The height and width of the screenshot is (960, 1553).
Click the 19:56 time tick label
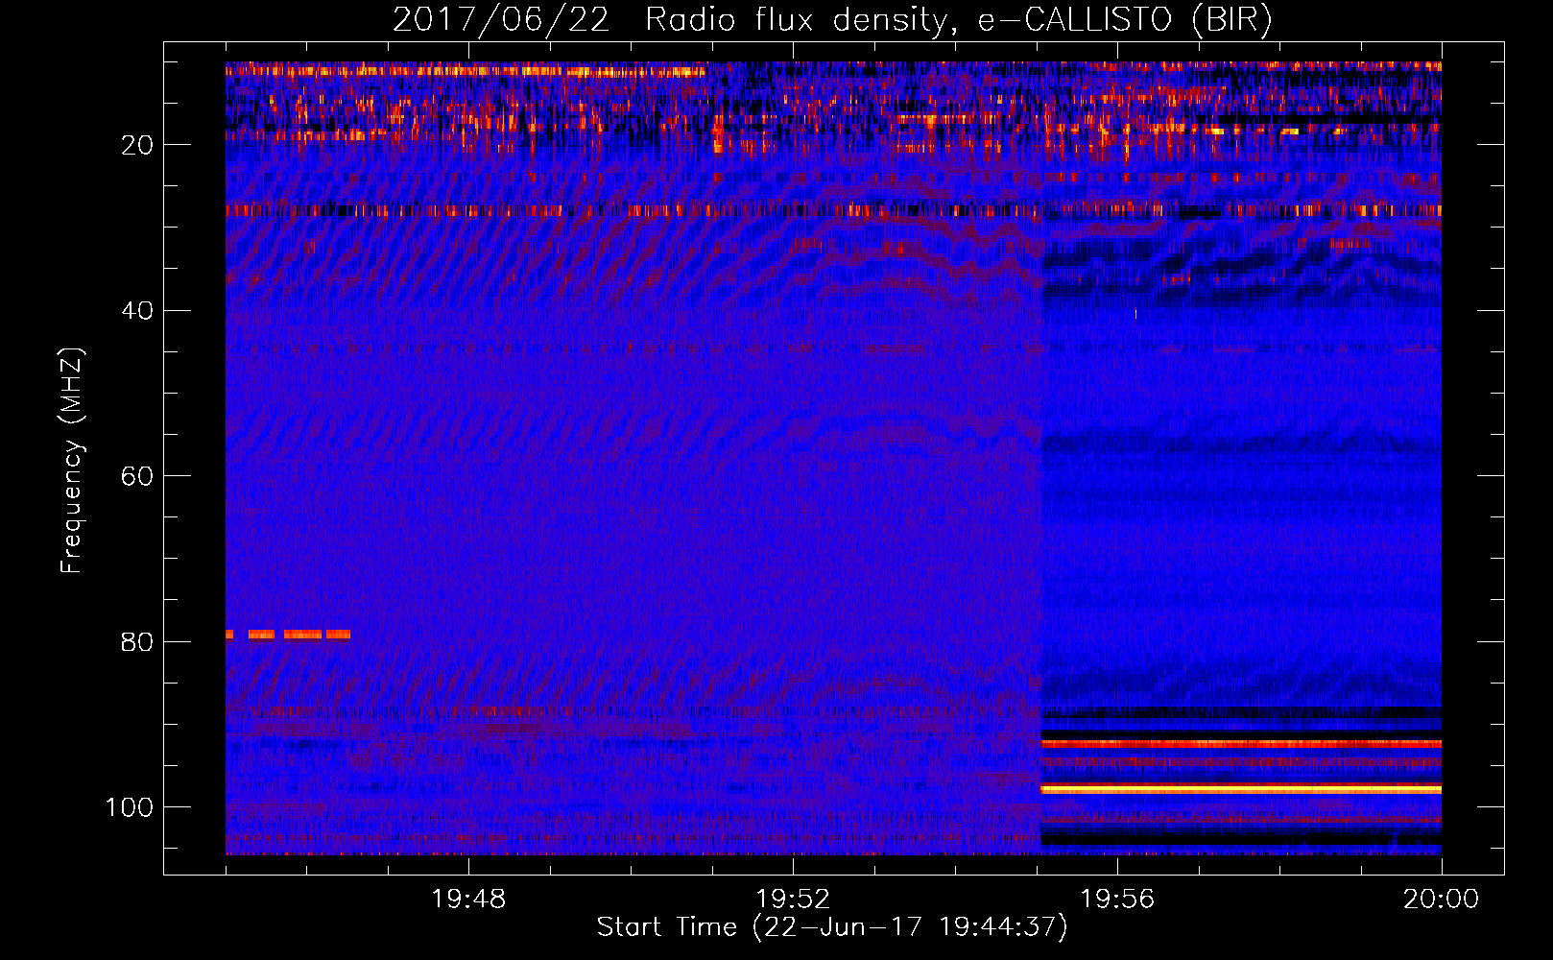(x=1117, y=900)
